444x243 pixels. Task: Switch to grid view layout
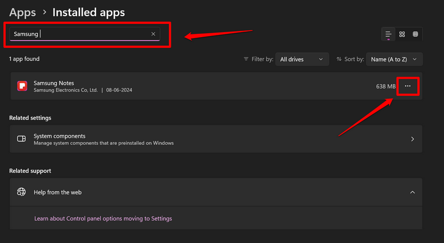pyautogui.click(x=402, y=34)
